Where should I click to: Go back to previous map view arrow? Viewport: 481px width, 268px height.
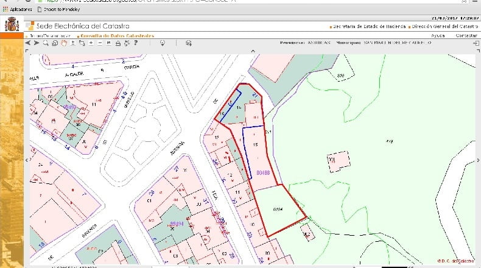click(x=28, y=43)
